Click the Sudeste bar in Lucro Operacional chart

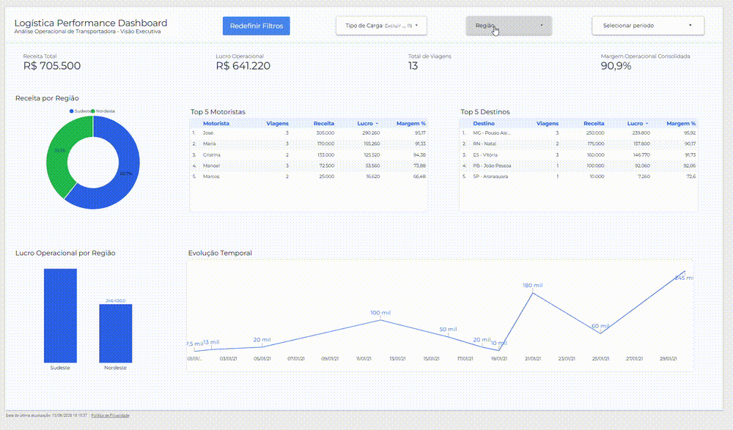[60, 316]
